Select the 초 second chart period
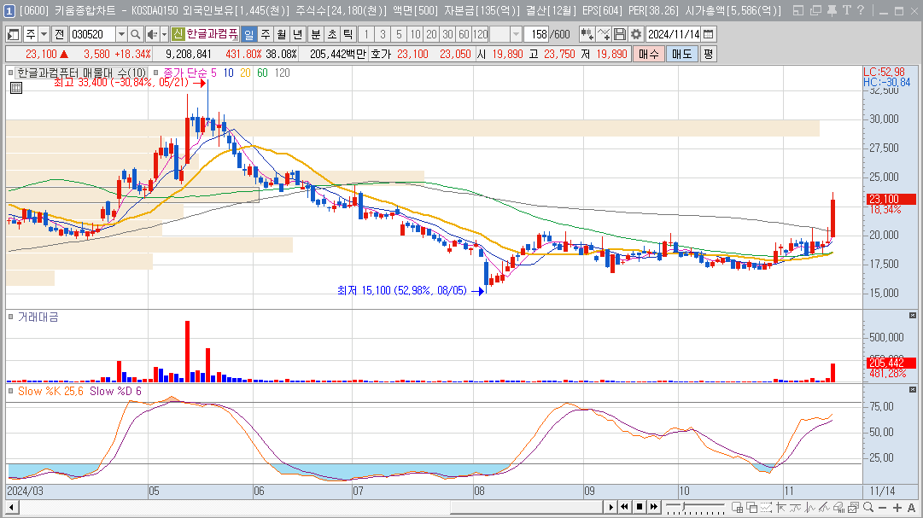This screenshot has width=923, height=518. point(332,35)
